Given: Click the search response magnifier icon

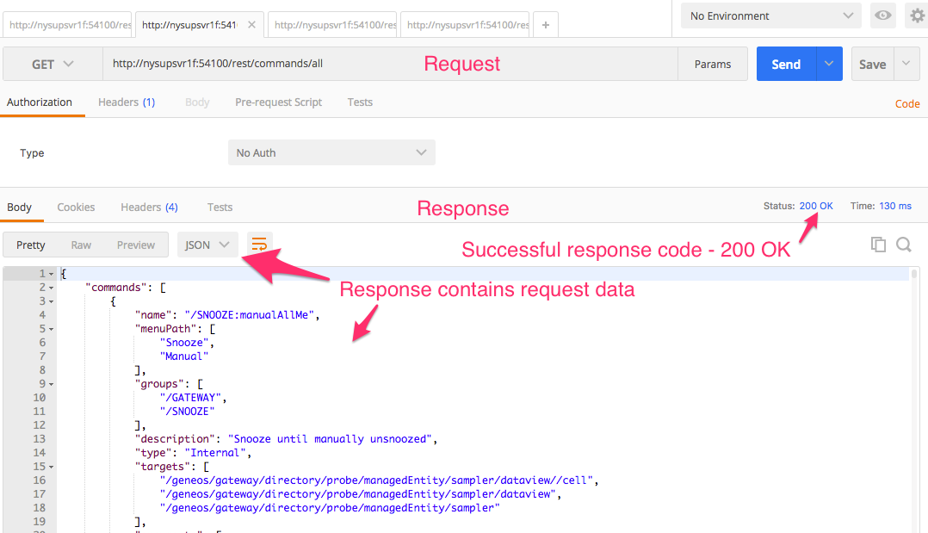Looking at the screenshot, I should (903, 245).
